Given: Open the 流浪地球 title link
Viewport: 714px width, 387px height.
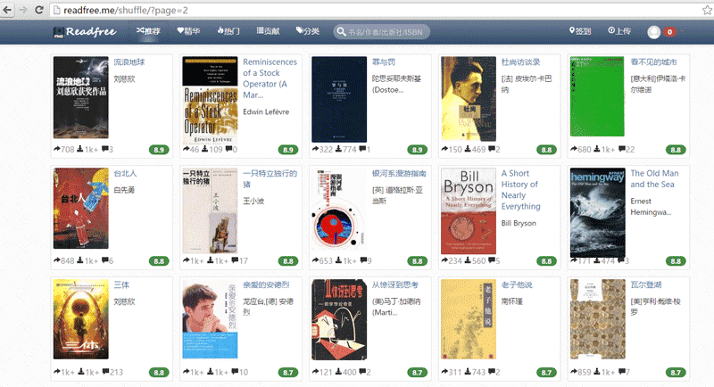Looking at the screenshot, I should pyautogui.click(x=129, y=62).
